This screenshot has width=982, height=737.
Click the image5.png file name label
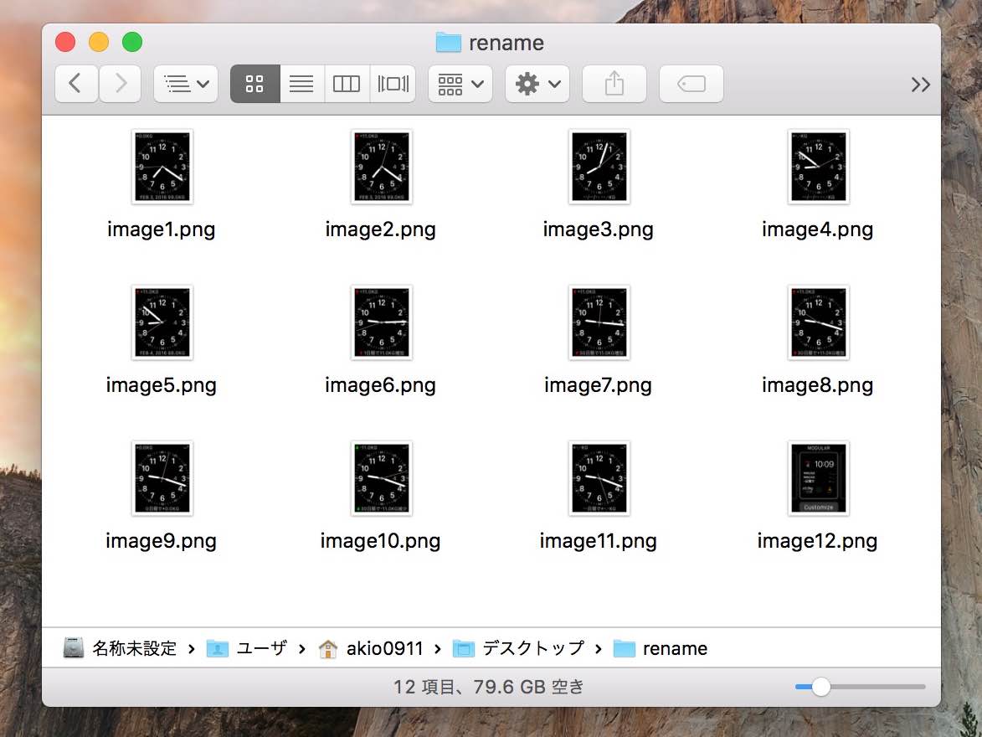click(x=161, y=385)
